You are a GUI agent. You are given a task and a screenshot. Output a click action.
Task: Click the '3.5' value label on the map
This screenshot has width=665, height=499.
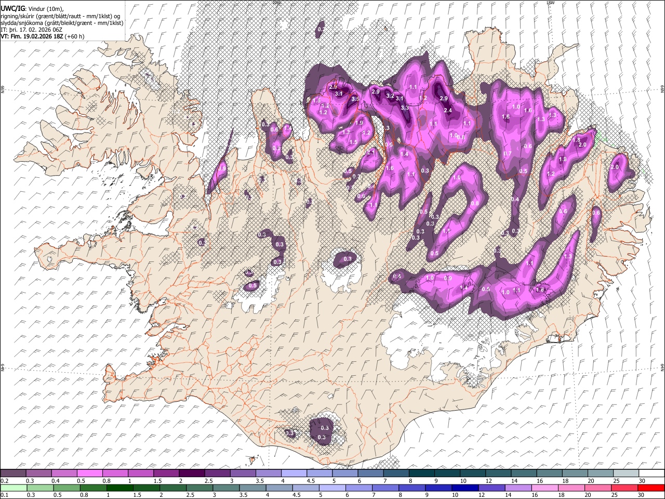(x=356, y=99)
